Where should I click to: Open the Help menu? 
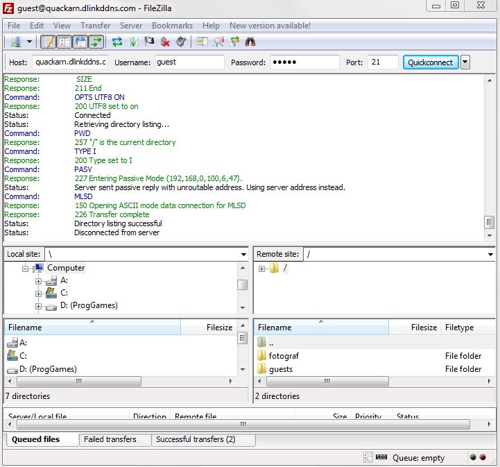(211, 26)
